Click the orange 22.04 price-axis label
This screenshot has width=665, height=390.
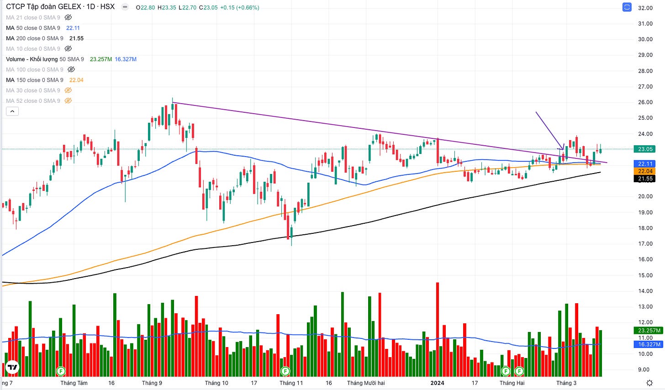[x=645, y=171]
